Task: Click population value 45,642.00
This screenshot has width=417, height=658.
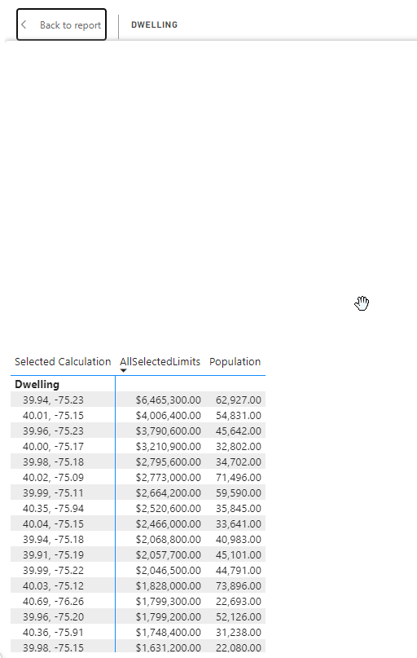Action: pyautogui.click(x=239, y=431)
